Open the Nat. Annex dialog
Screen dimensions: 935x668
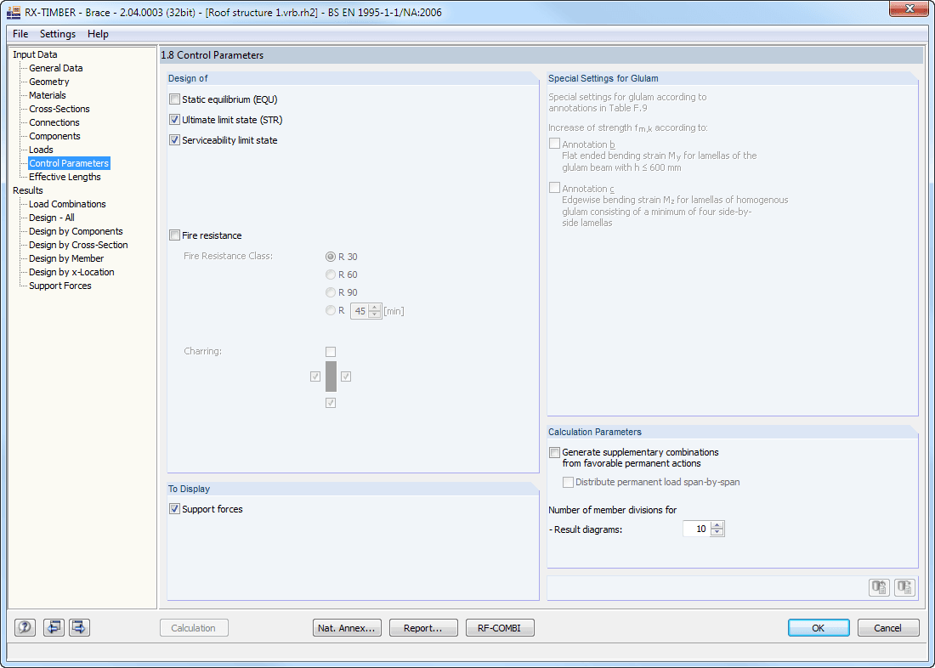(x=347, y=627)
